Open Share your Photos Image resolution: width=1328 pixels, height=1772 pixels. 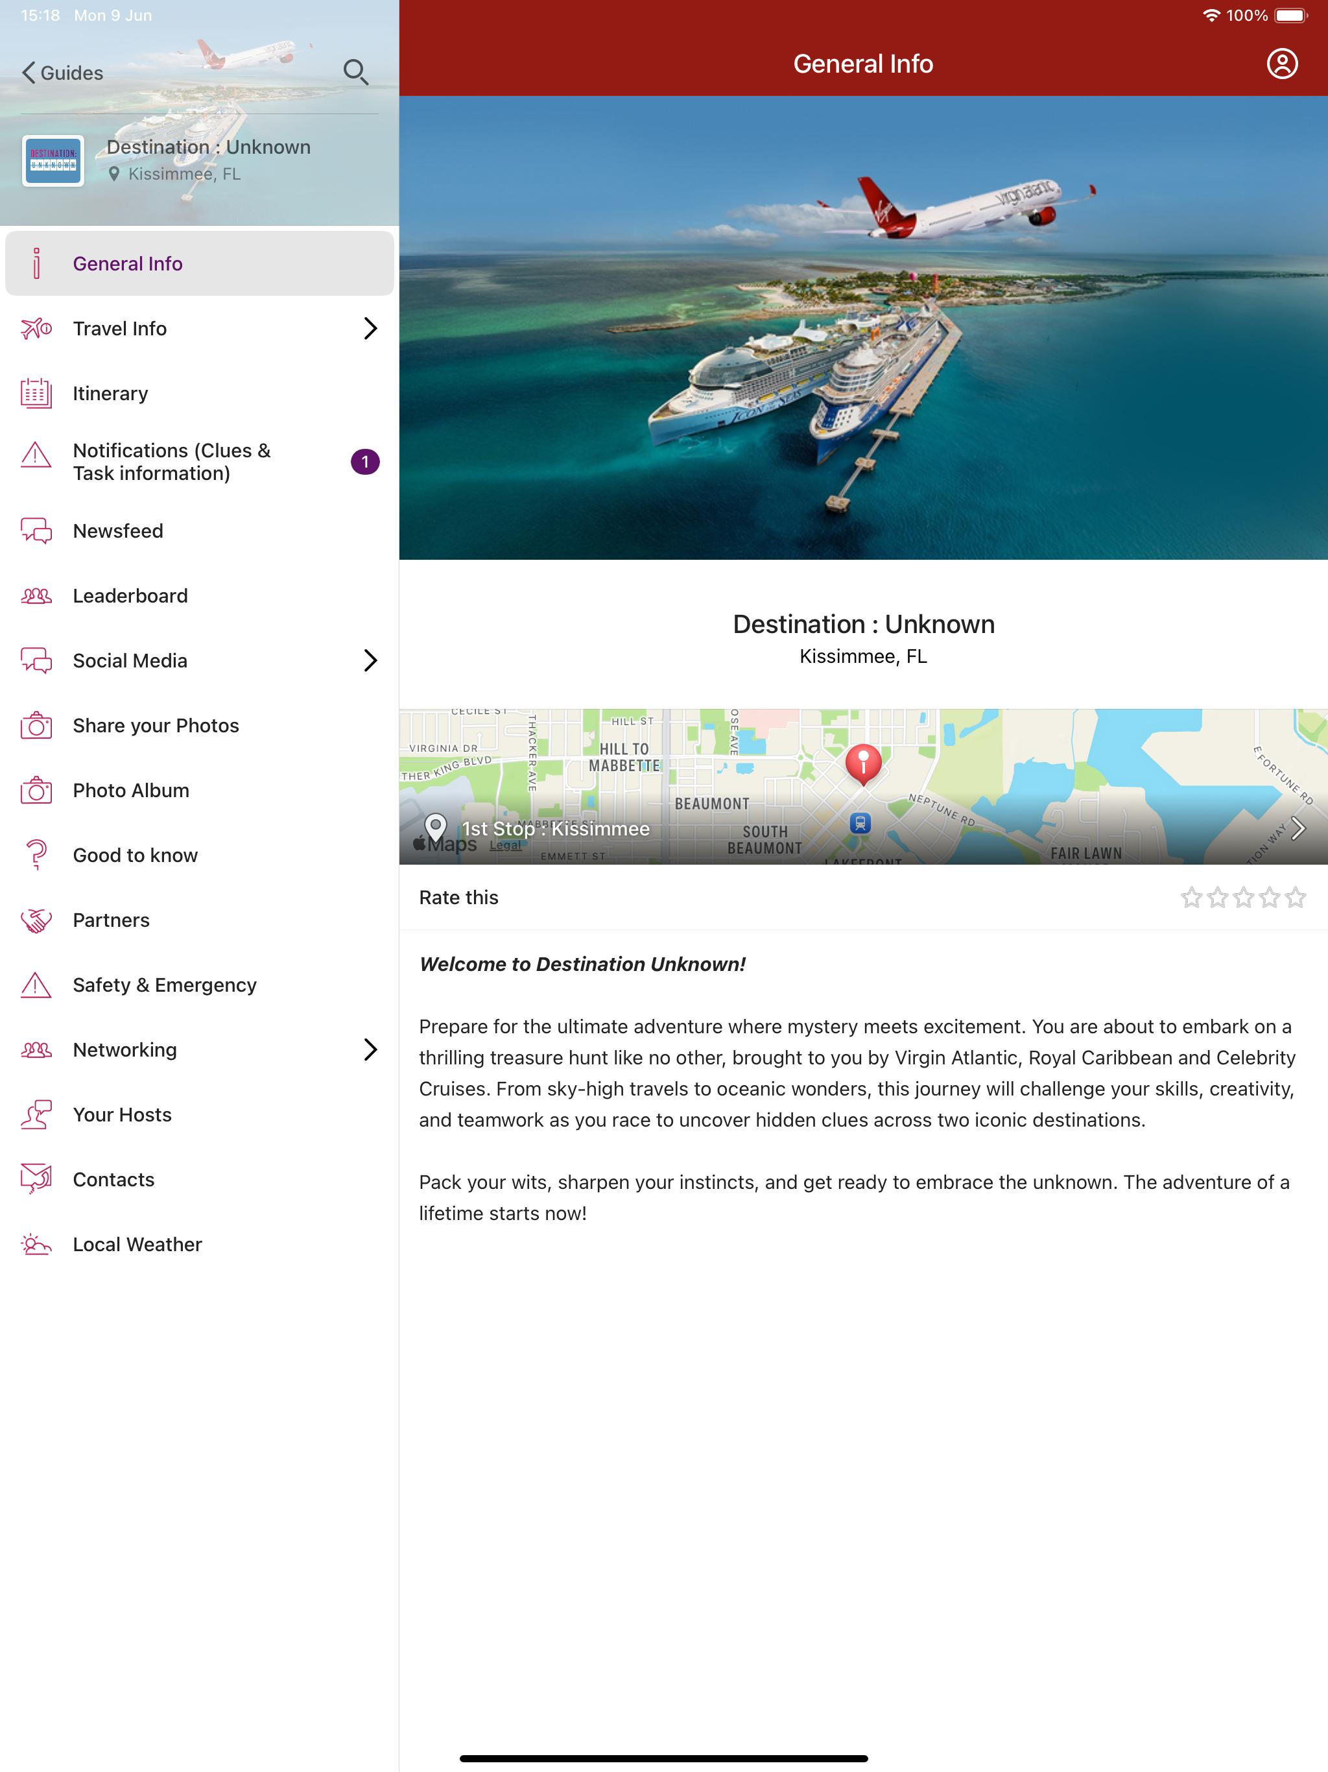[x=154, y=725]
